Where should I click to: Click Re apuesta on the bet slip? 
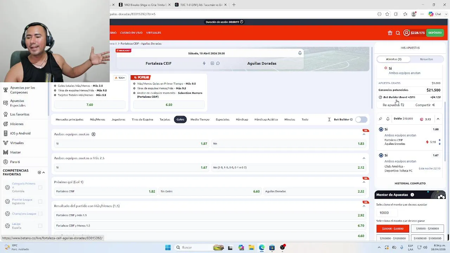coord(393,105)
